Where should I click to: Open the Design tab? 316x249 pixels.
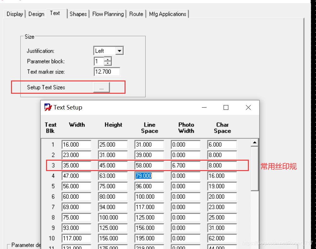click(x=36, y=14)
